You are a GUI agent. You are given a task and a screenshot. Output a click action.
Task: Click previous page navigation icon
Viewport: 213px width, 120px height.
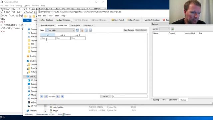coord(46,96)
